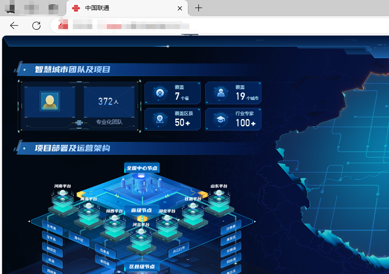
Task: Click the 河南平台 text label
Action: (62, 186)
